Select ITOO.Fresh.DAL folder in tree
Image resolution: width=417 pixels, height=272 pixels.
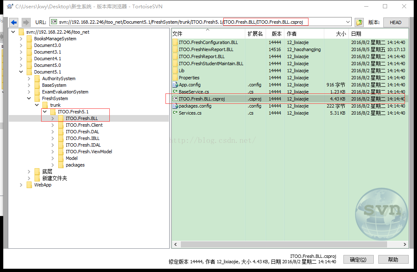pyautogui.click(x=82, y=132)
